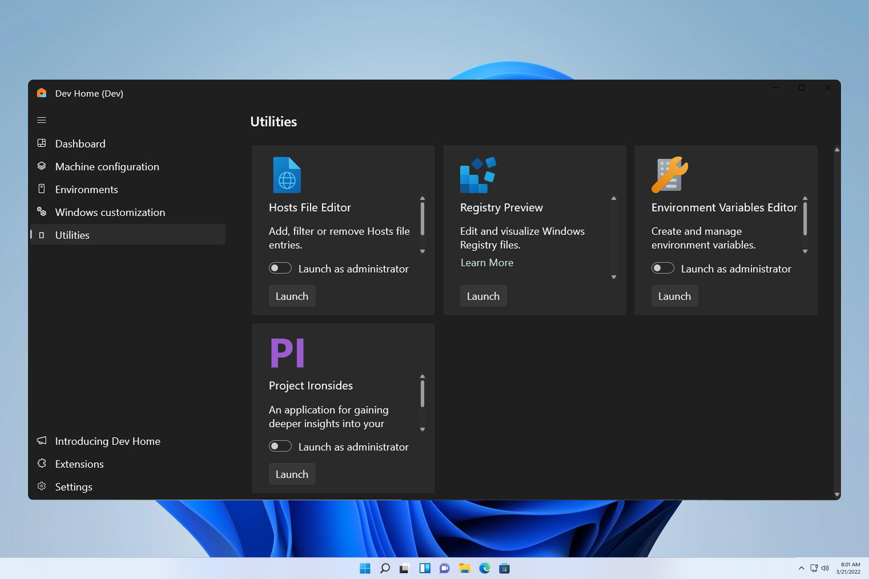869x579 pixels.
Task: Click the Windows customization menu item
Action: [x=110, y=212]
